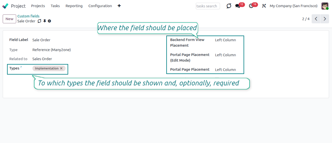Image resolution: width=332 pixels, height=143 pixels.
Task: Click the tasks search input field
Action: coord(208,6)
